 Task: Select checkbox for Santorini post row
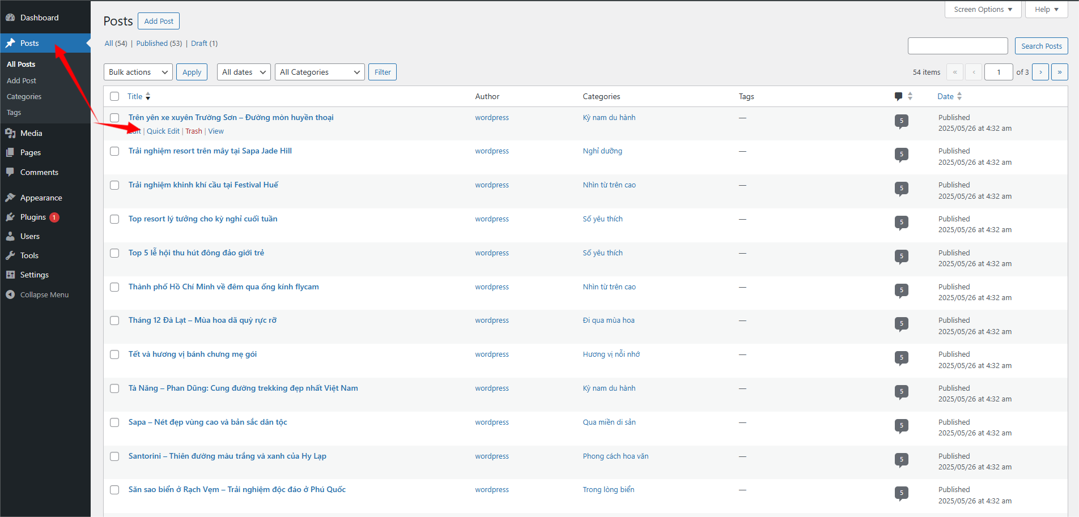pos(114,456)
